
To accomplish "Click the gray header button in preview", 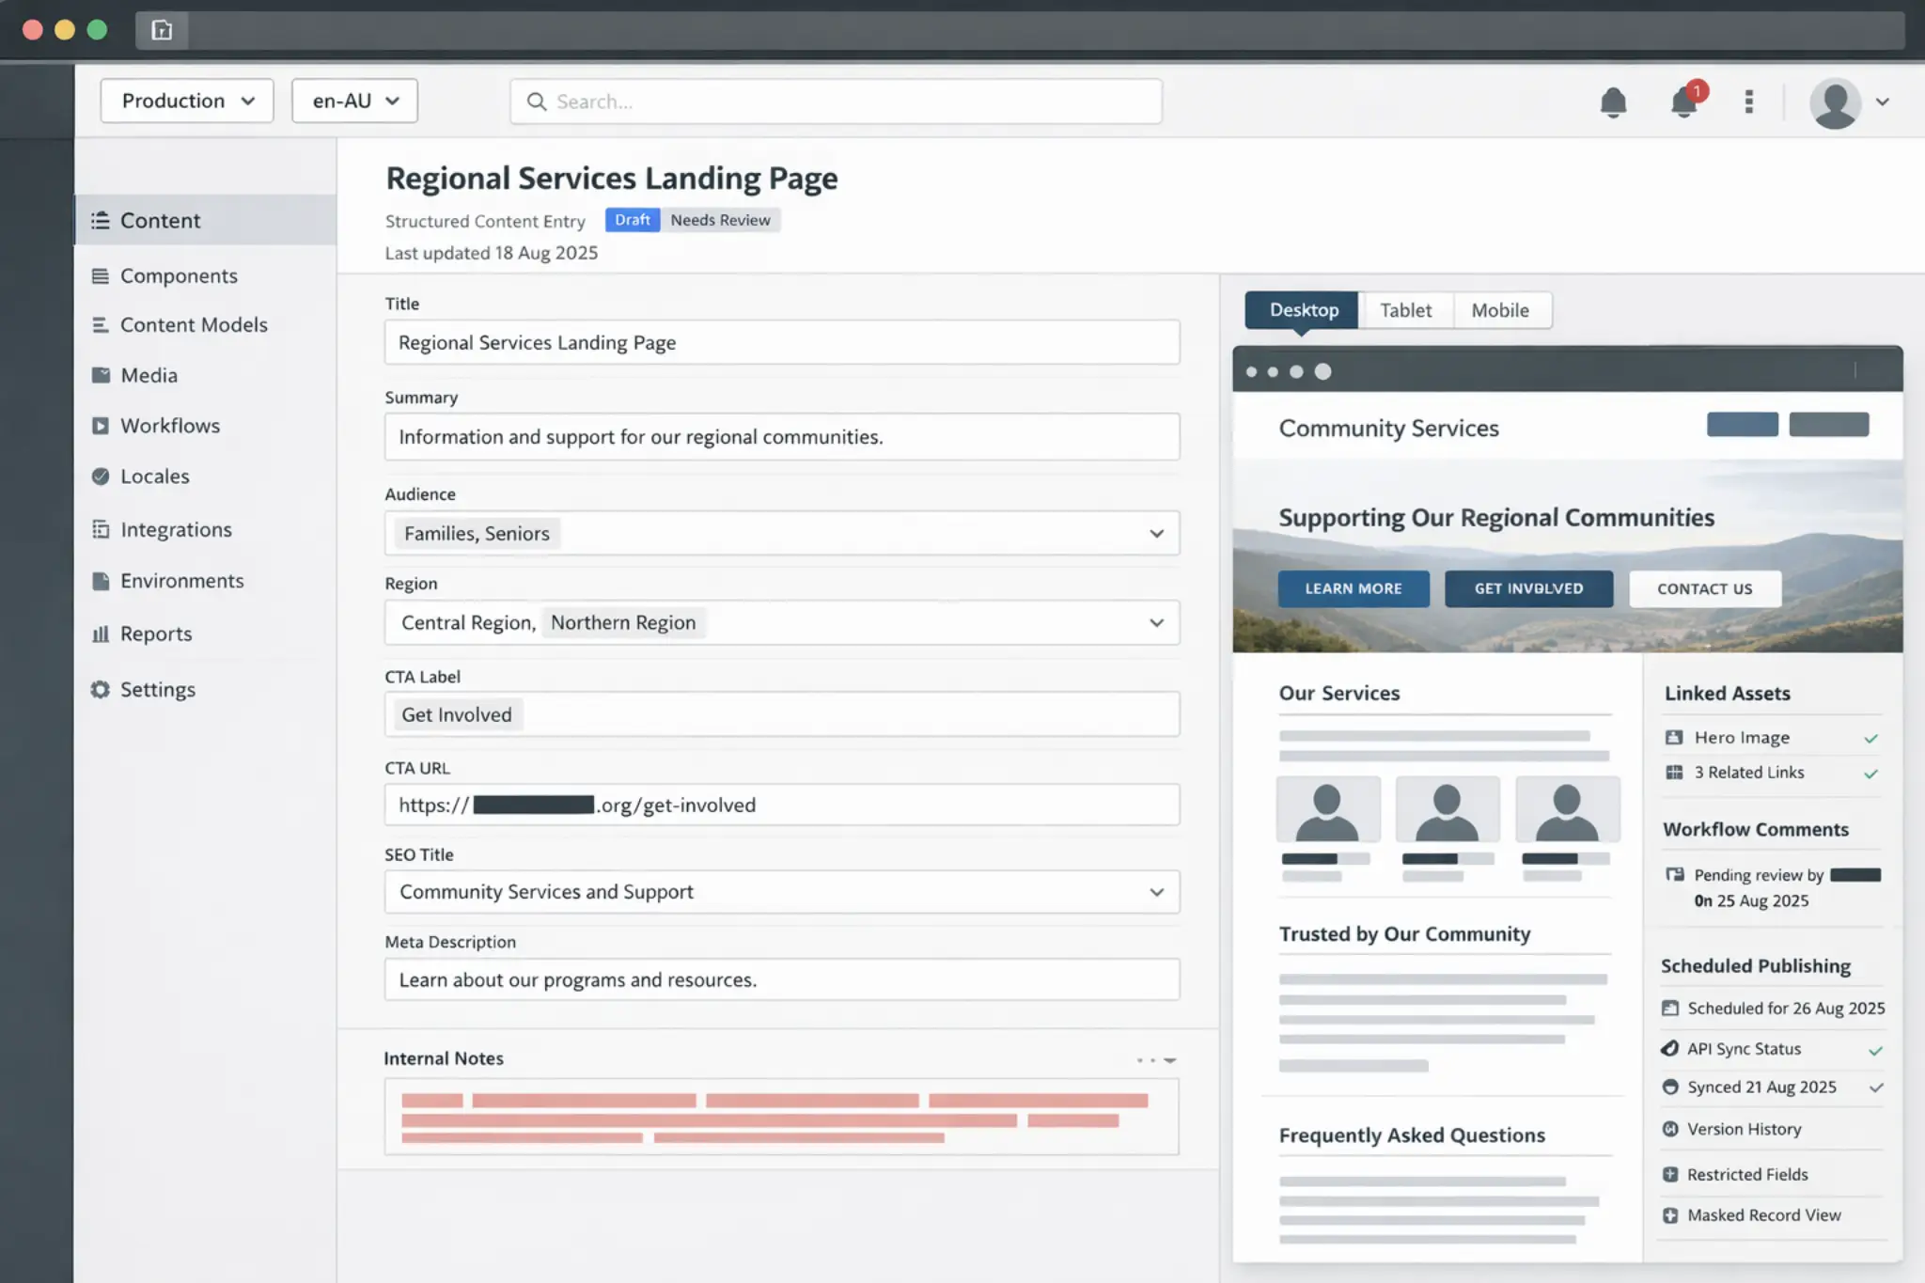I will [1829, 424].
